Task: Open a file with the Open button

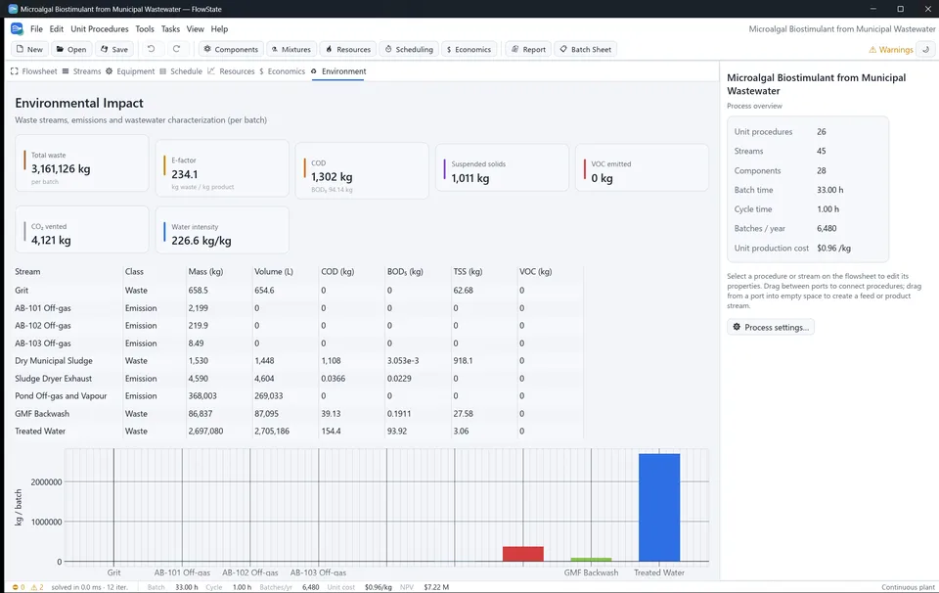Action: pyautogui.click(x=70, y=49)
